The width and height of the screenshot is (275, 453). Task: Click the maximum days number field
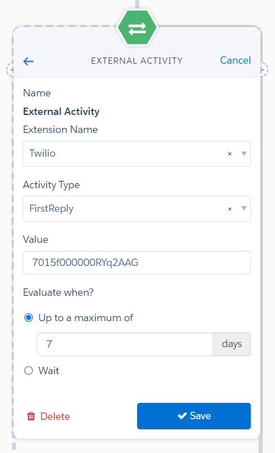[125, 344]
